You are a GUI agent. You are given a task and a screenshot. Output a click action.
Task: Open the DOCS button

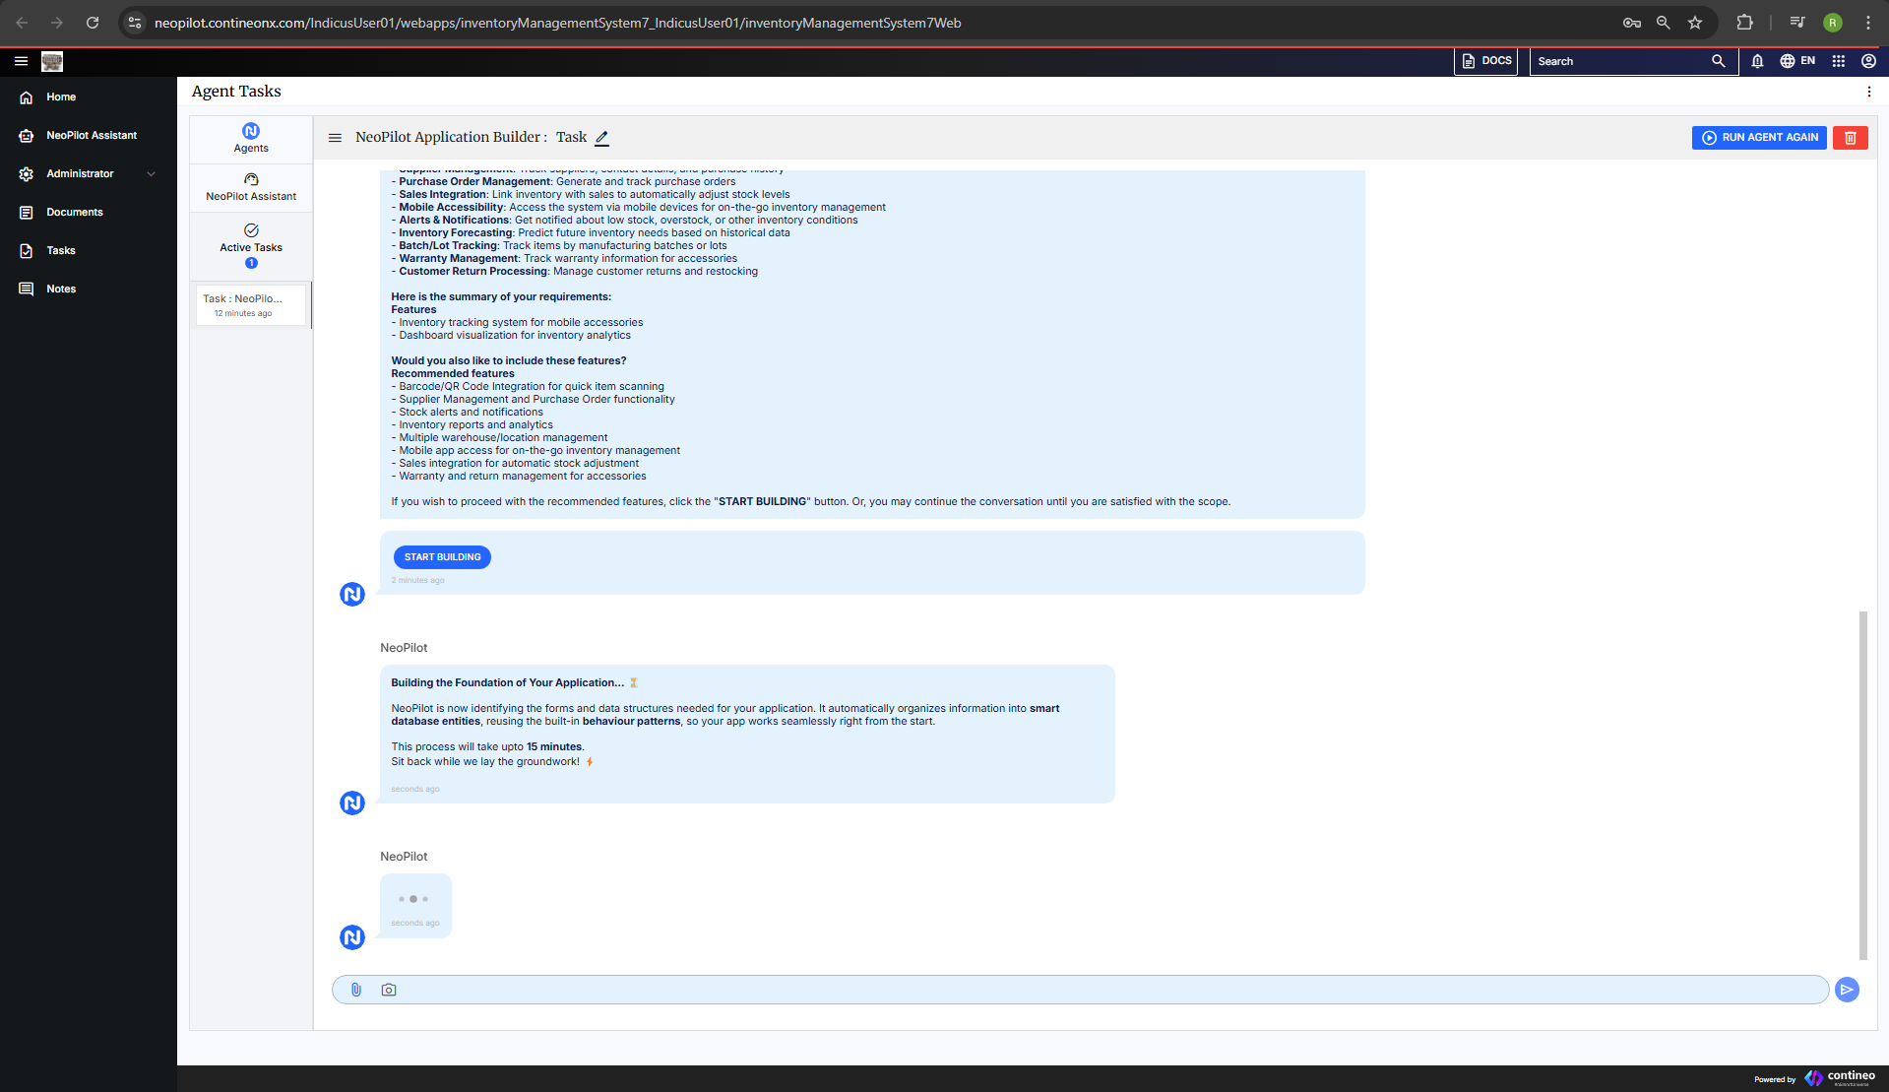tap(1486, 61)
